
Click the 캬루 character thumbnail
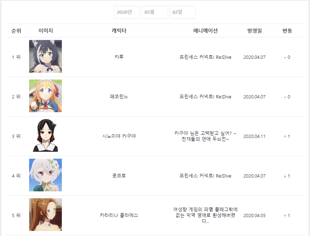pos(45,56)
